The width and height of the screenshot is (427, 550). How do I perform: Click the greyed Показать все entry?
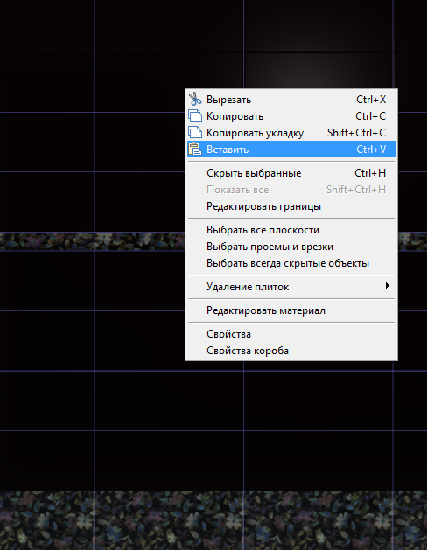click(x=291, y=190)
